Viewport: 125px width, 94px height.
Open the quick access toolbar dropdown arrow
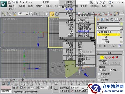click(x=31, y=2)
